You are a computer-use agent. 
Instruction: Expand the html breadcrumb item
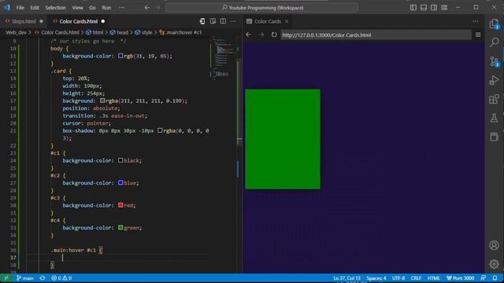click(98, 32)
